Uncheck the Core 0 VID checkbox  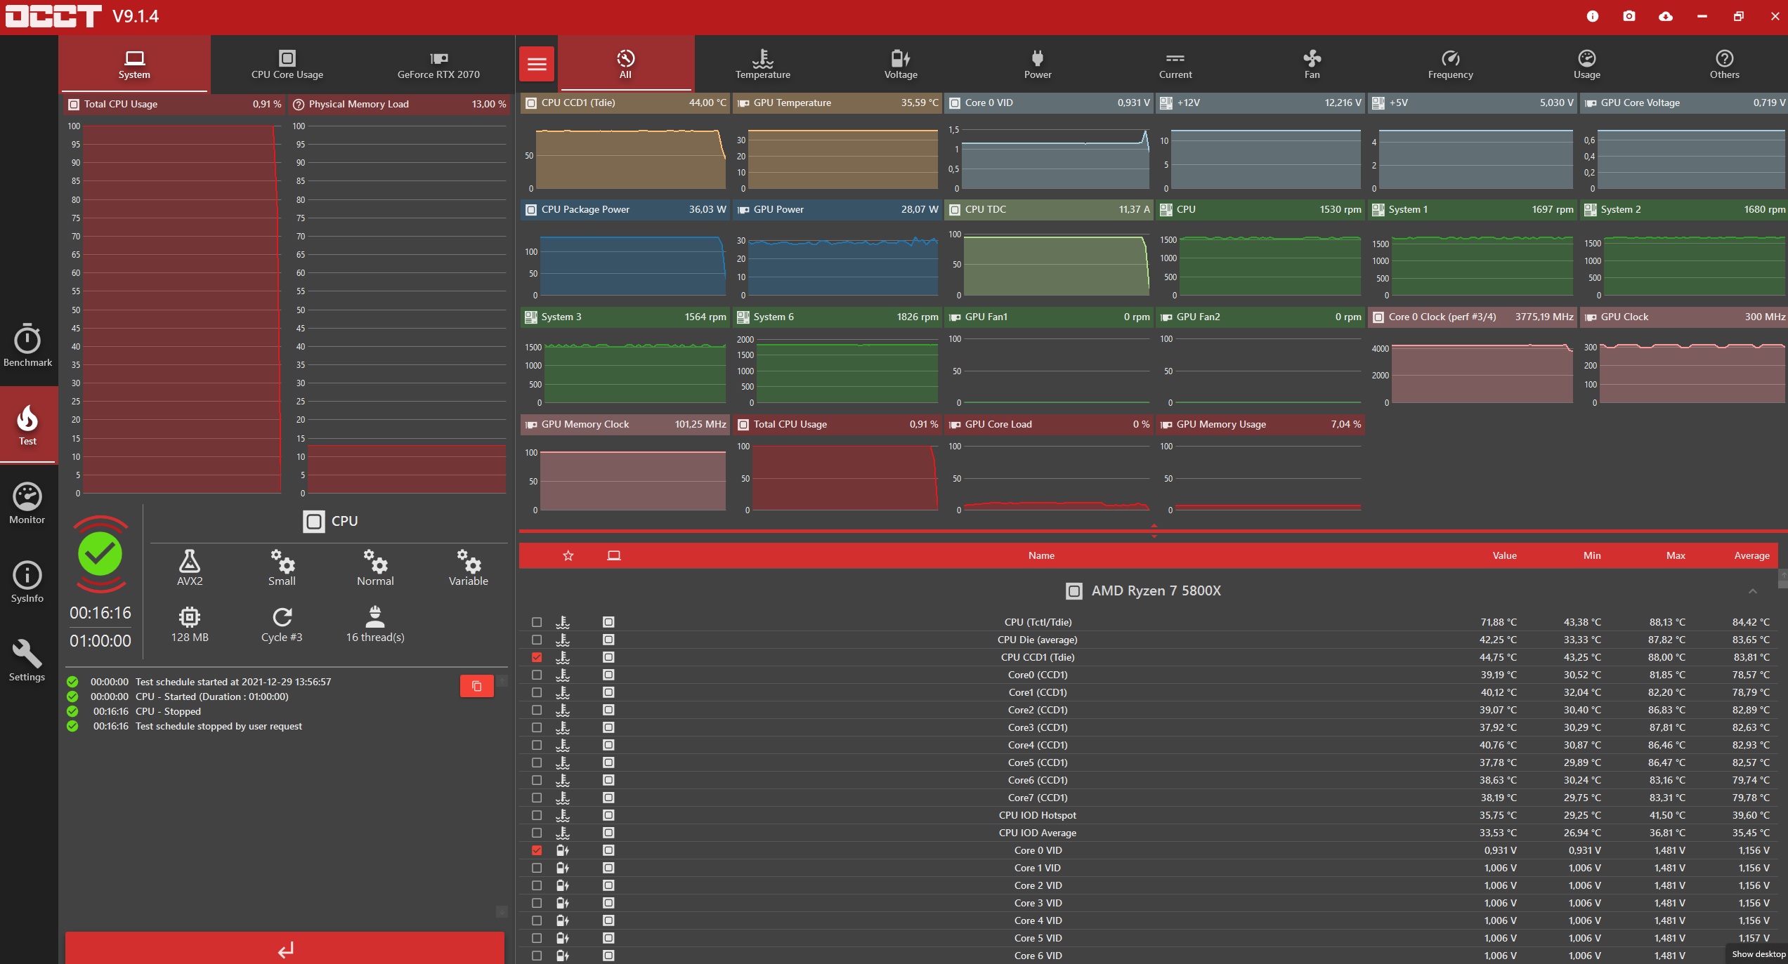(x=537, y=850)
